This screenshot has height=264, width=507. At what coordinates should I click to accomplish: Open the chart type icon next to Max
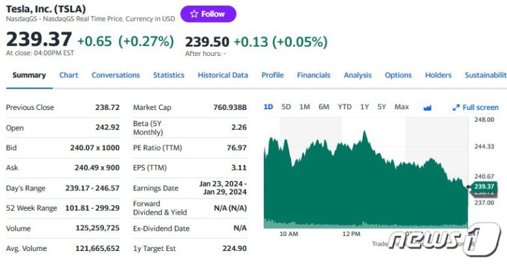[x=427, y=107]
